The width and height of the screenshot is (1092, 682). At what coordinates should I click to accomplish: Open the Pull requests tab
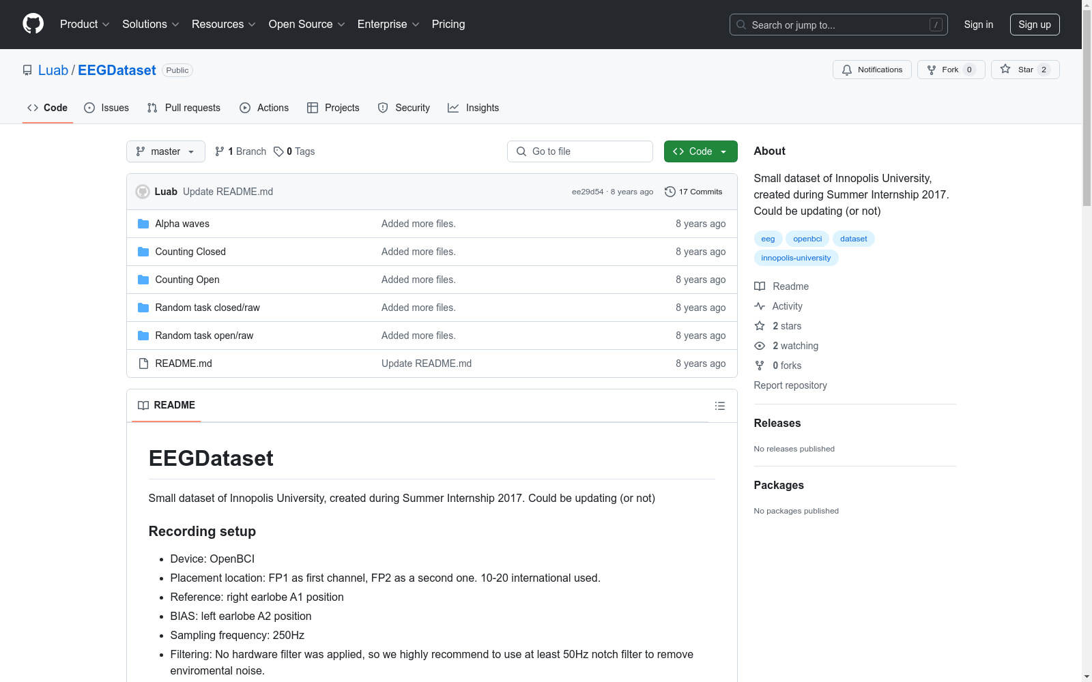pyautogui.click(x=184, y=108)
